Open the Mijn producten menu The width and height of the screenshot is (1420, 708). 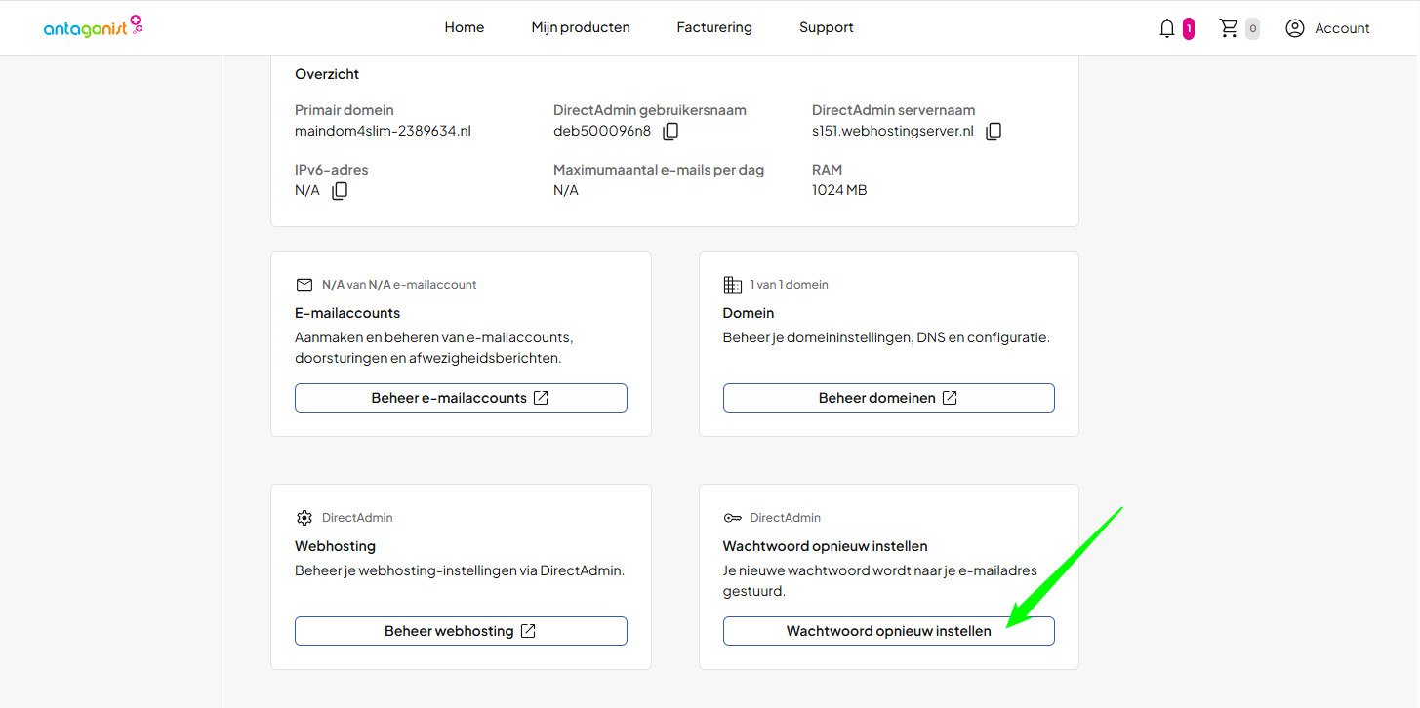click(581, 27)
